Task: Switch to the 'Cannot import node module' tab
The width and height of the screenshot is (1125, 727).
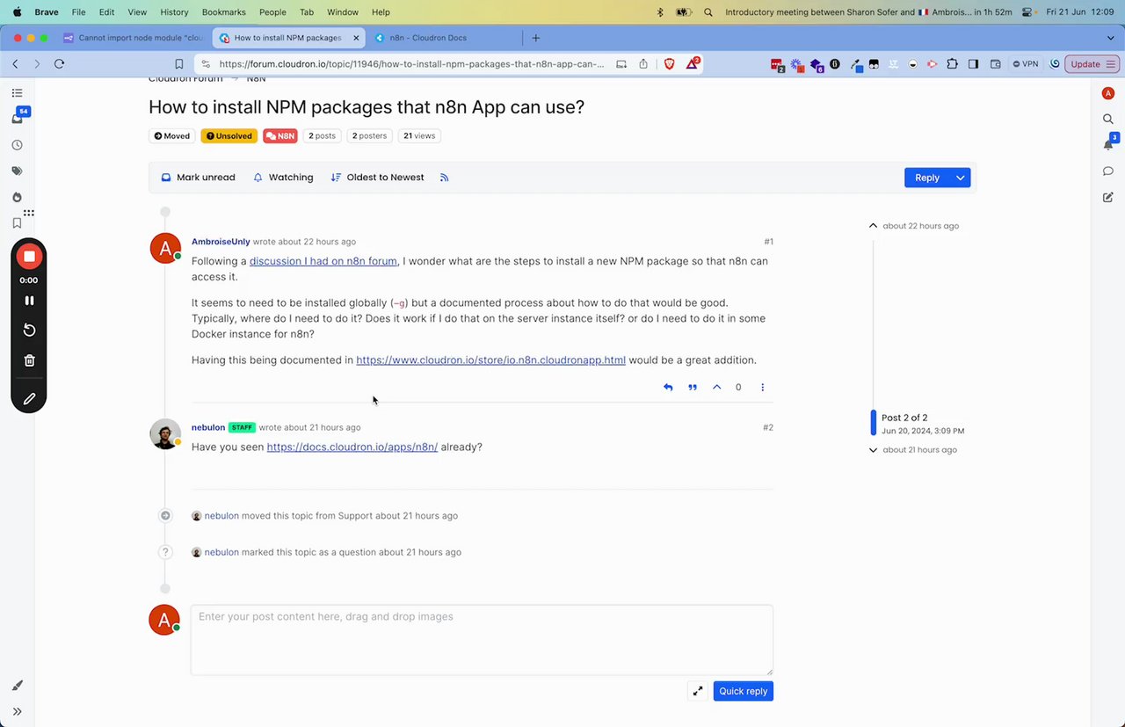Action: (x=134, y=38)
